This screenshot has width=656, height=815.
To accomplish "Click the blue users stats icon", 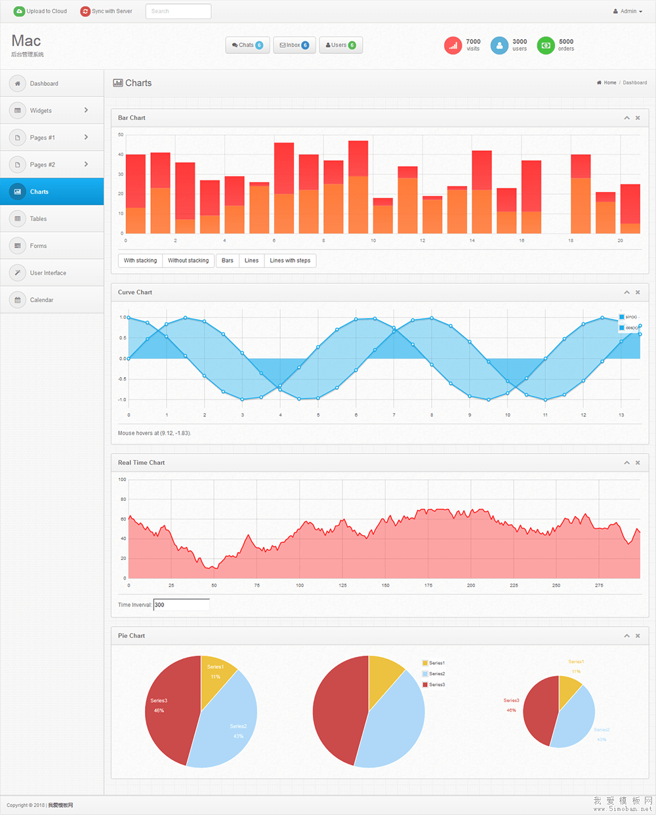I will click(499, 45).
